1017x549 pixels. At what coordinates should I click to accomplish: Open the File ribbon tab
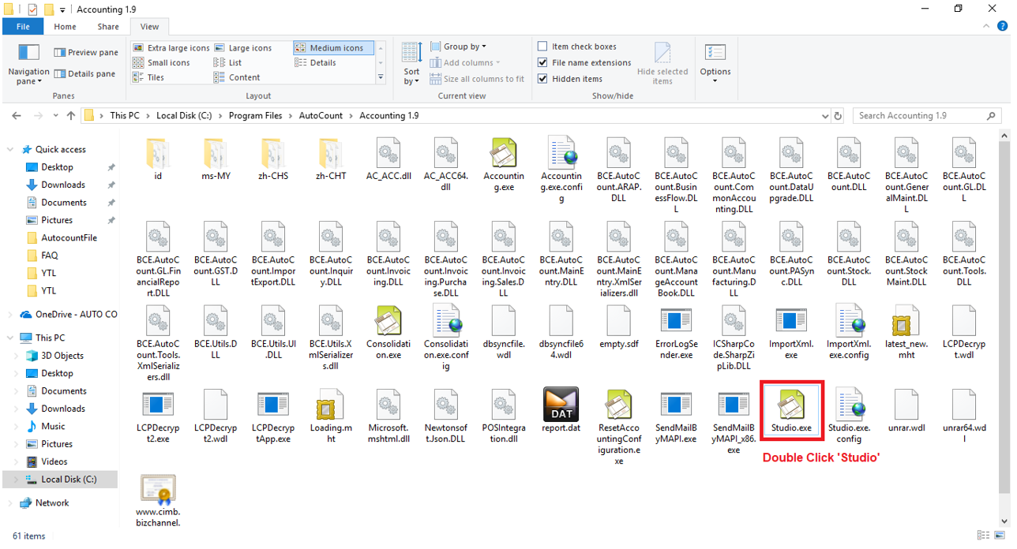pyautogui.click(x=23, y=26)
